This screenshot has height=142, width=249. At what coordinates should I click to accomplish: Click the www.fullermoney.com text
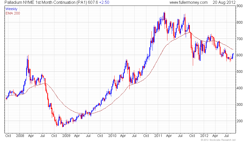point(189,3)
